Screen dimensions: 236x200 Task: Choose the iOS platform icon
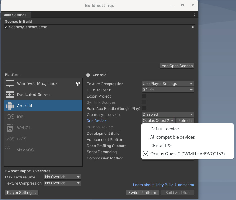click(x=10, y=117)
